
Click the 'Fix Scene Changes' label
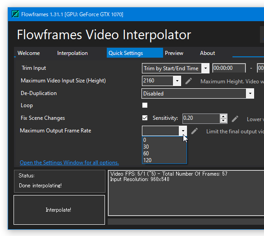[43, 118]
